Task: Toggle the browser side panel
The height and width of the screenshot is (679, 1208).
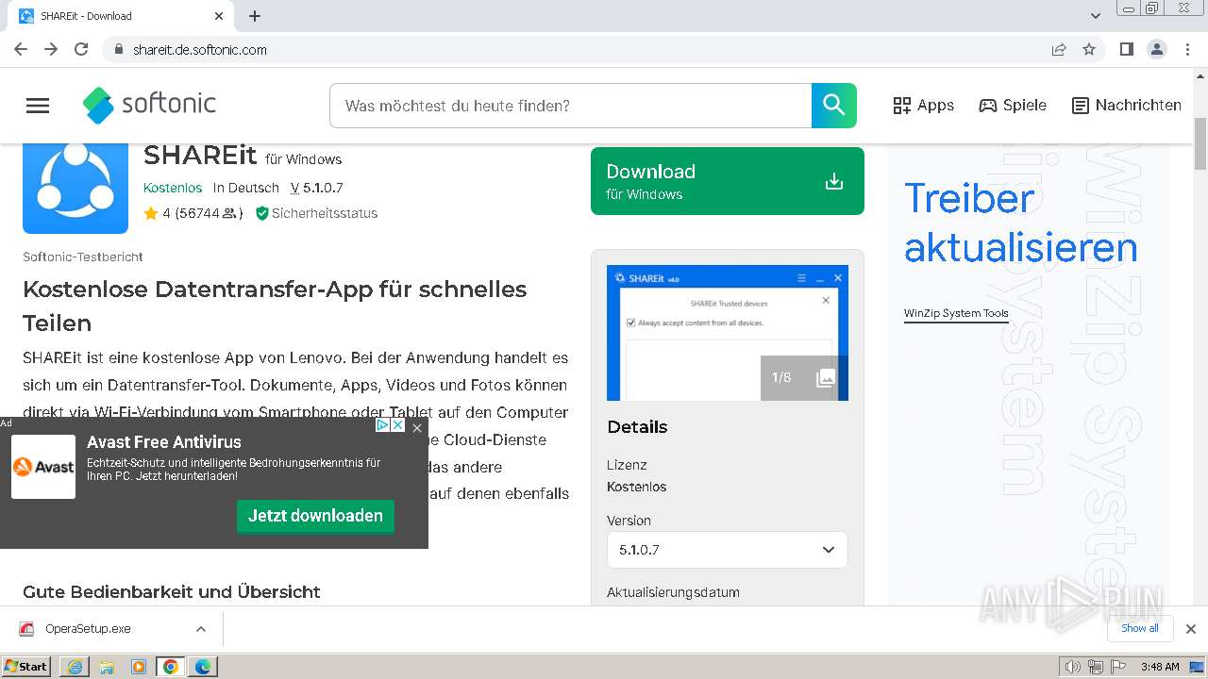Action: tap(1127, 49)
